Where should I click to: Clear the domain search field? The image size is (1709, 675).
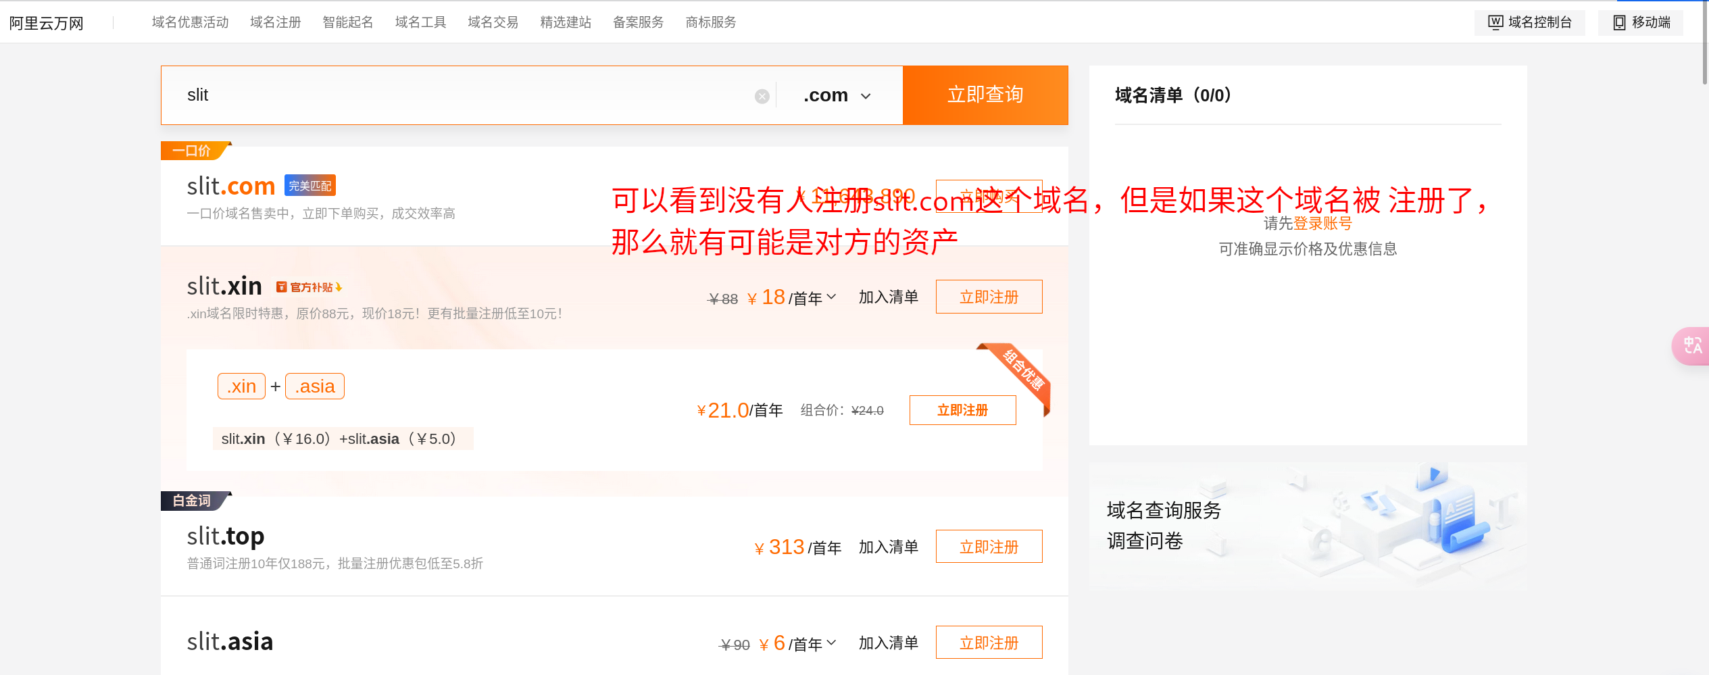point(762,96)
